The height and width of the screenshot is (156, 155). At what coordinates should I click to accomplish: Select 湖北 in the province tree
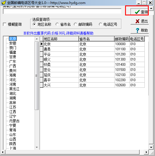coord(13,93)
